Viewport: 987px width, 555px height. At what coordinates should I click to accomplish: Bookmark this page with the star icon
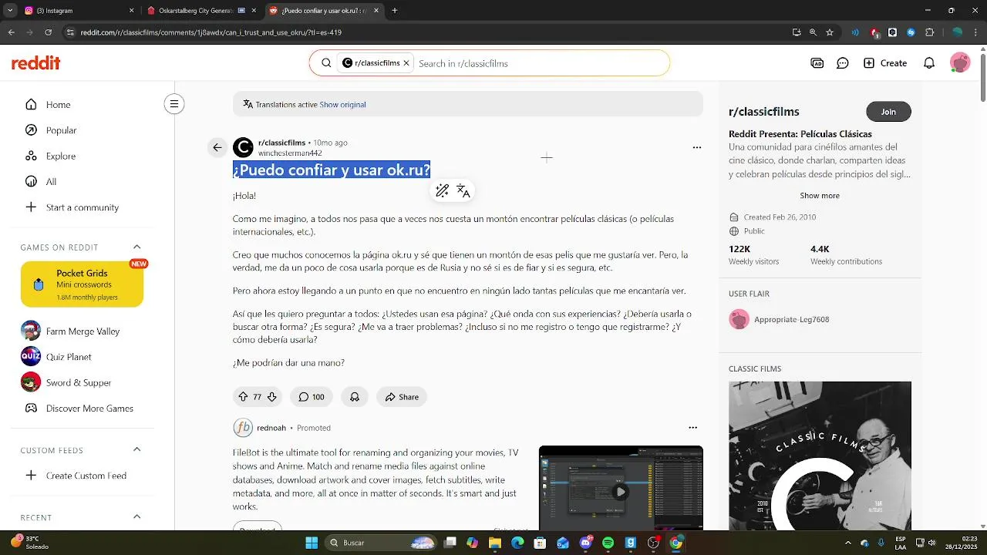[830, 32]
